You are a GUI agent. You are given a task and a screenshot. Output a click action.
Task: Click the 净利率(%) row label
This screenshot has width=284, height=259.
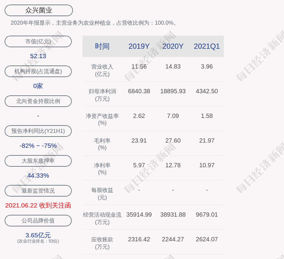(x=102, y=169)
